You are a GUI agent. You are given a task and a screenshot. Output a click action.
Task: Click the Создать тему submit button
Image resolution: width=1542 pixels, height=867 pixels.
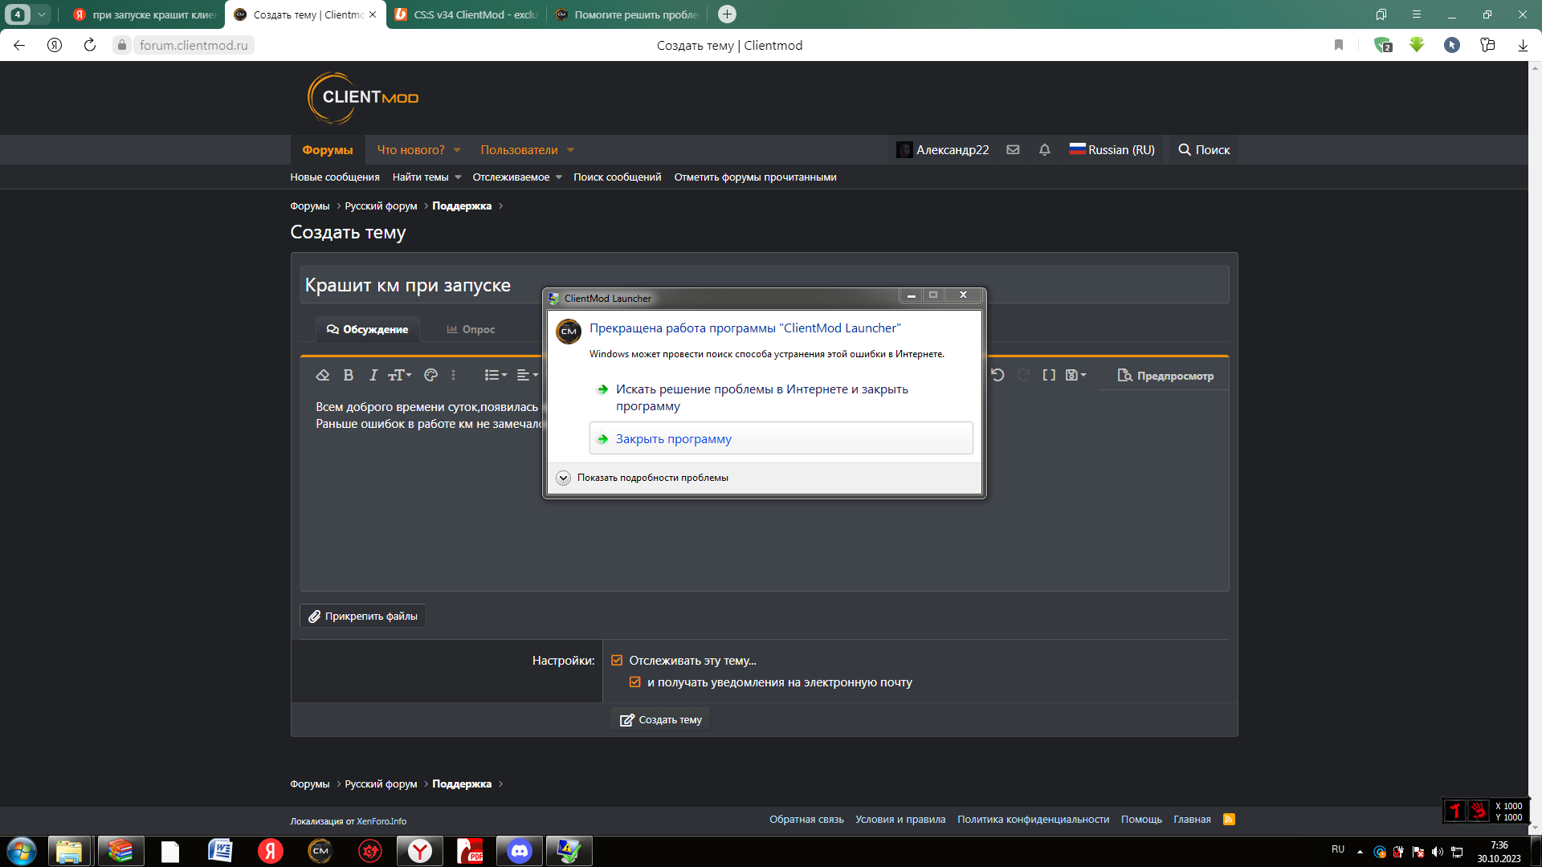[x=660, y=719]
